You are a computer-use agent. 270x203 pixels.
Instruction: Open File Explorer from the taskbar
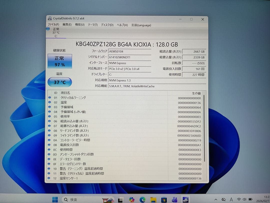(x=153, y=200)
